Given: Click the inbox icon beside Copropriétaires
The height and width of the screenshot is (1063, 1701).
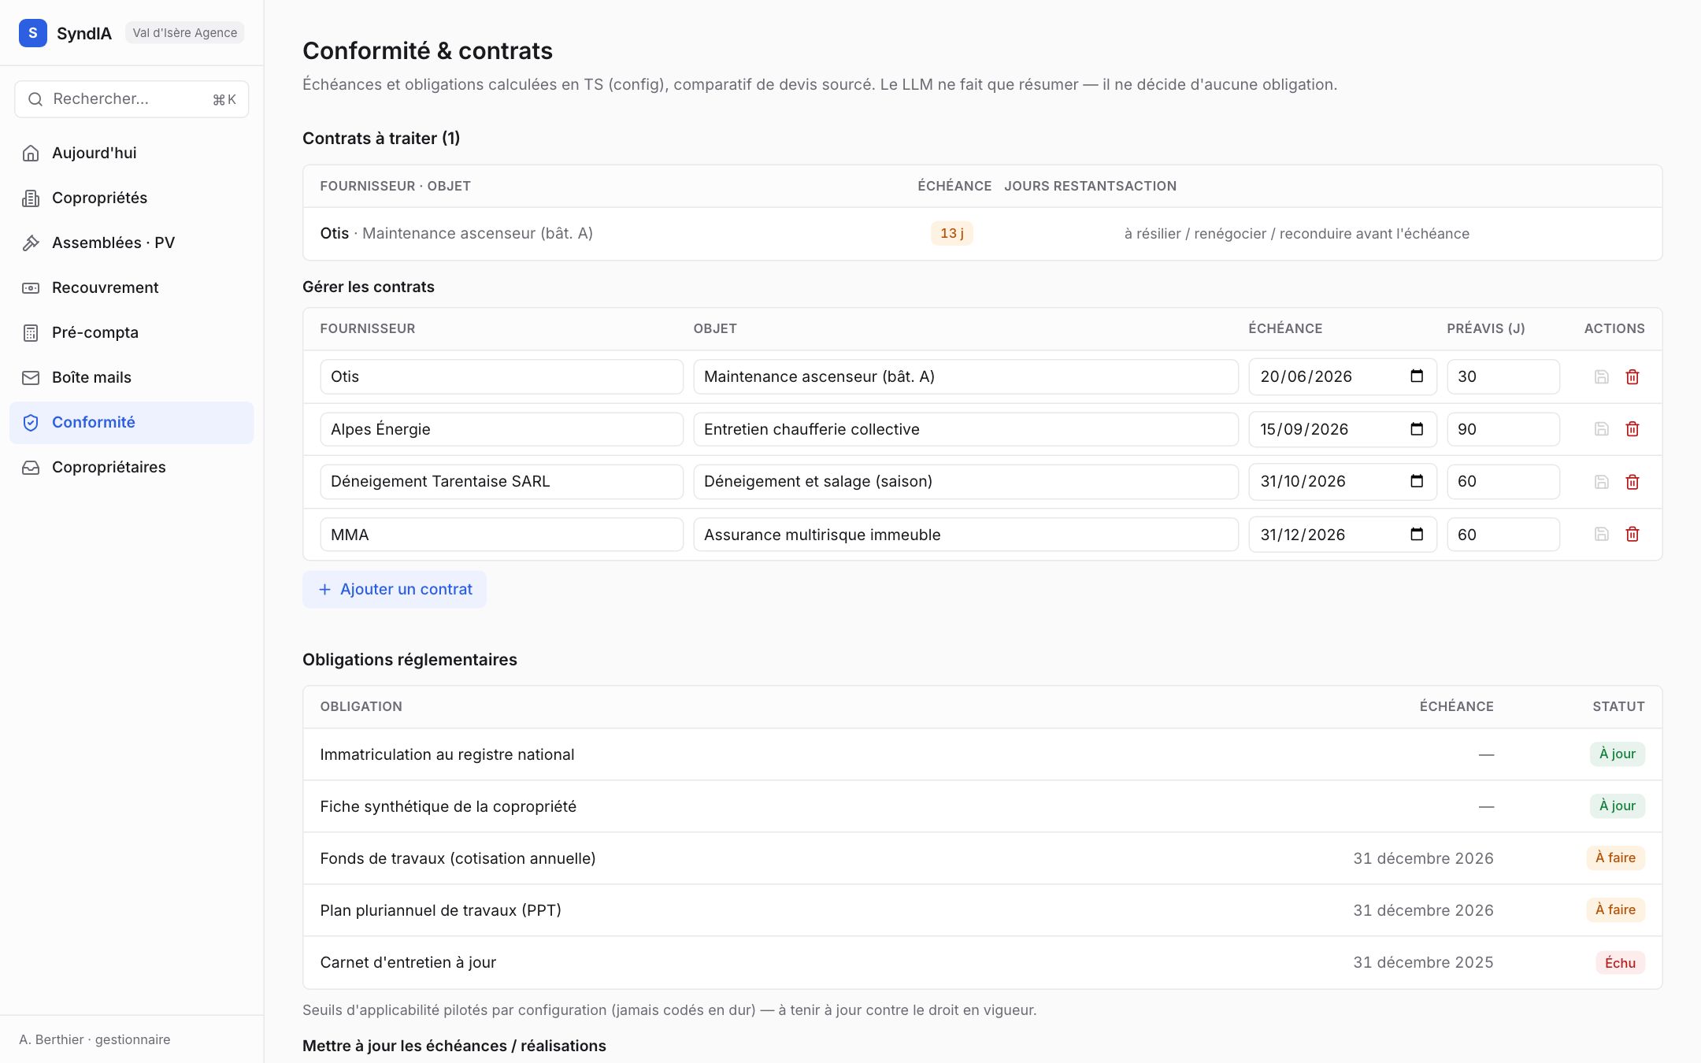Looking at the screenshot, I should point(31,467).
